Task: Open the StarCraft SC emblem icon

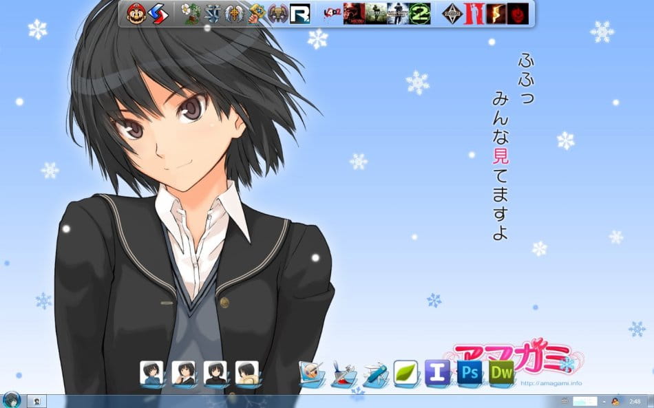Action: pos(212,14)
